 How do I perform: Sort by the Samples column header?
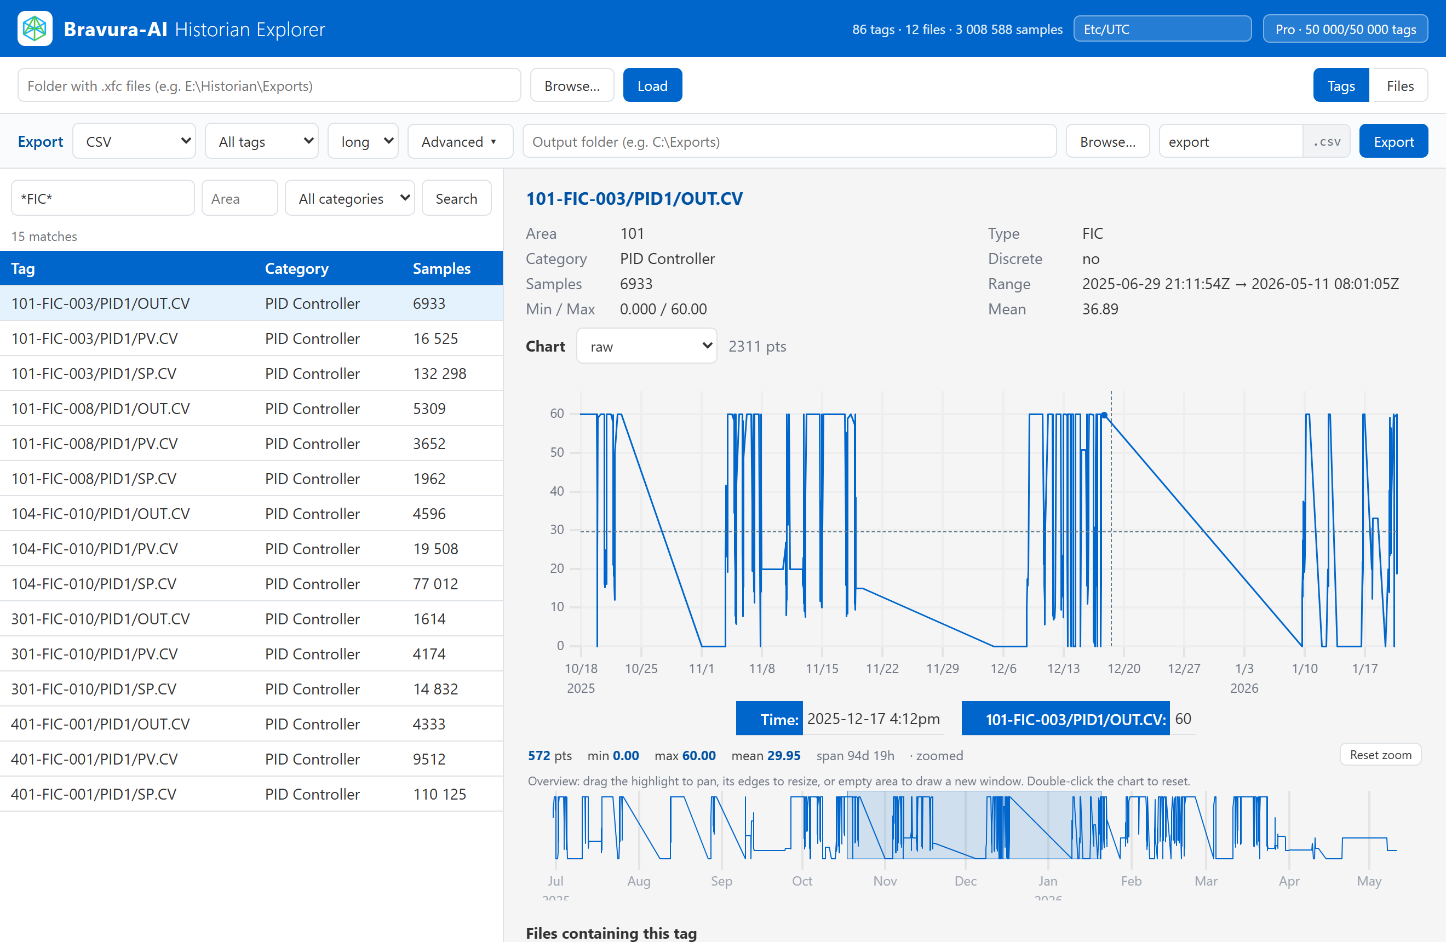[441, 268]
